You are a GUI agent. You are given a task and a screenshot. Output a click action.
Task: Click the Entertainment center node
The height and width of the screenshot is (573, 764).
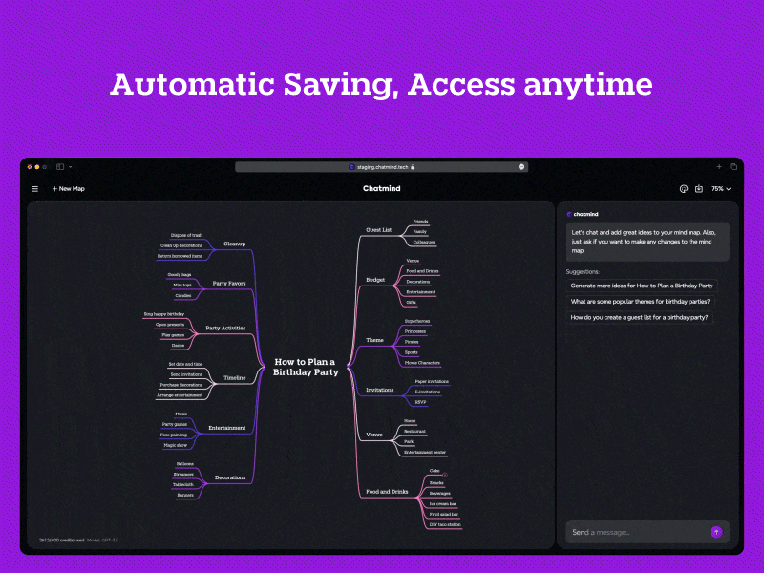tap(425, 452)
